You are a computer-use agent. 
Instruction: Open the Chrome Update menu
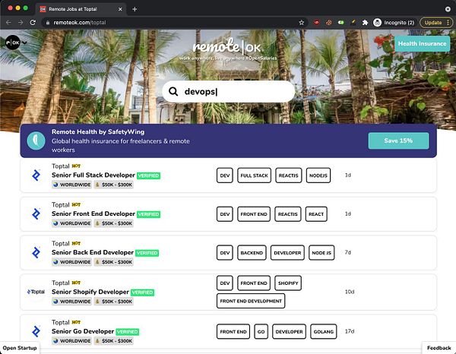point(436,22)
